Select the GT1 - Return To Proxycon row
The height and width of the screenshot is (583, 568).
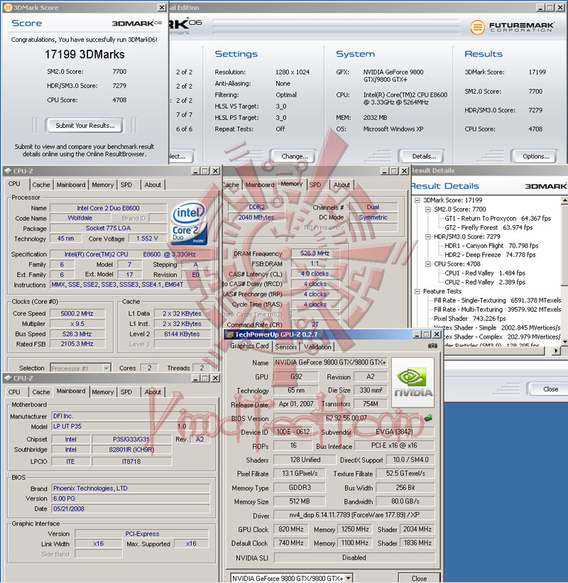coord(498,219)
